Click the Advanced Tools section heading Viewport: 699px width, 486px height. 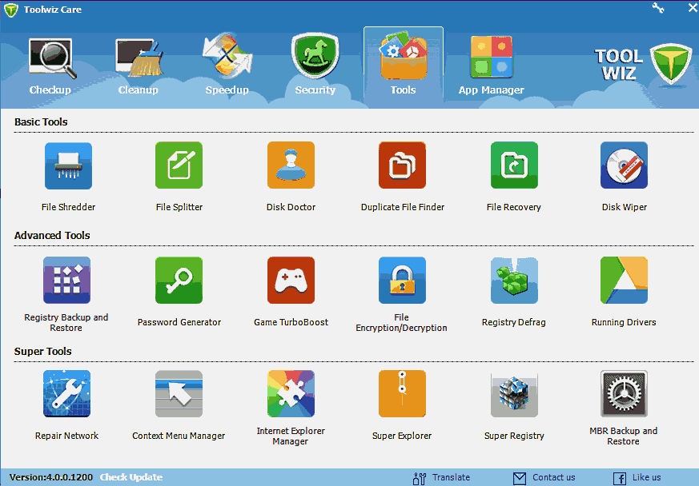pos(52,236)
